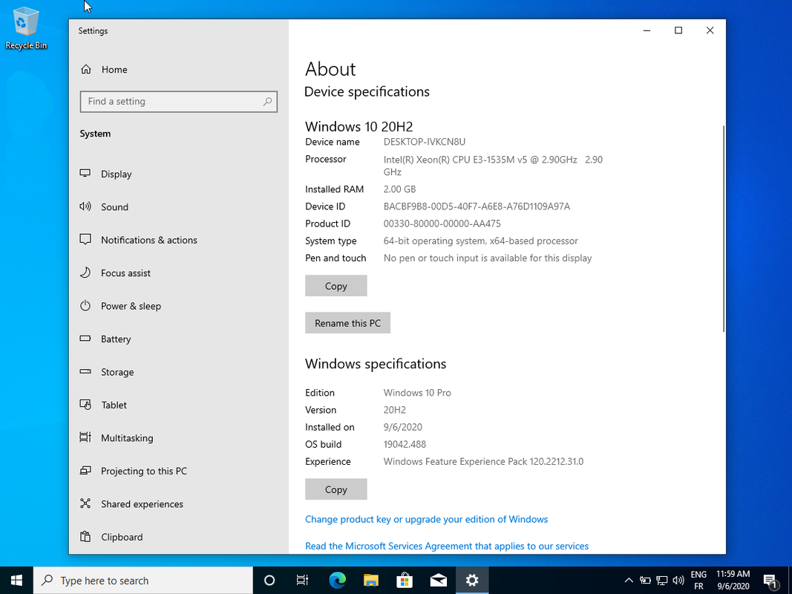Screen dimensions: 792x594
Task: Click the ENG FR language indicator
Action: [x=698, y=581]
